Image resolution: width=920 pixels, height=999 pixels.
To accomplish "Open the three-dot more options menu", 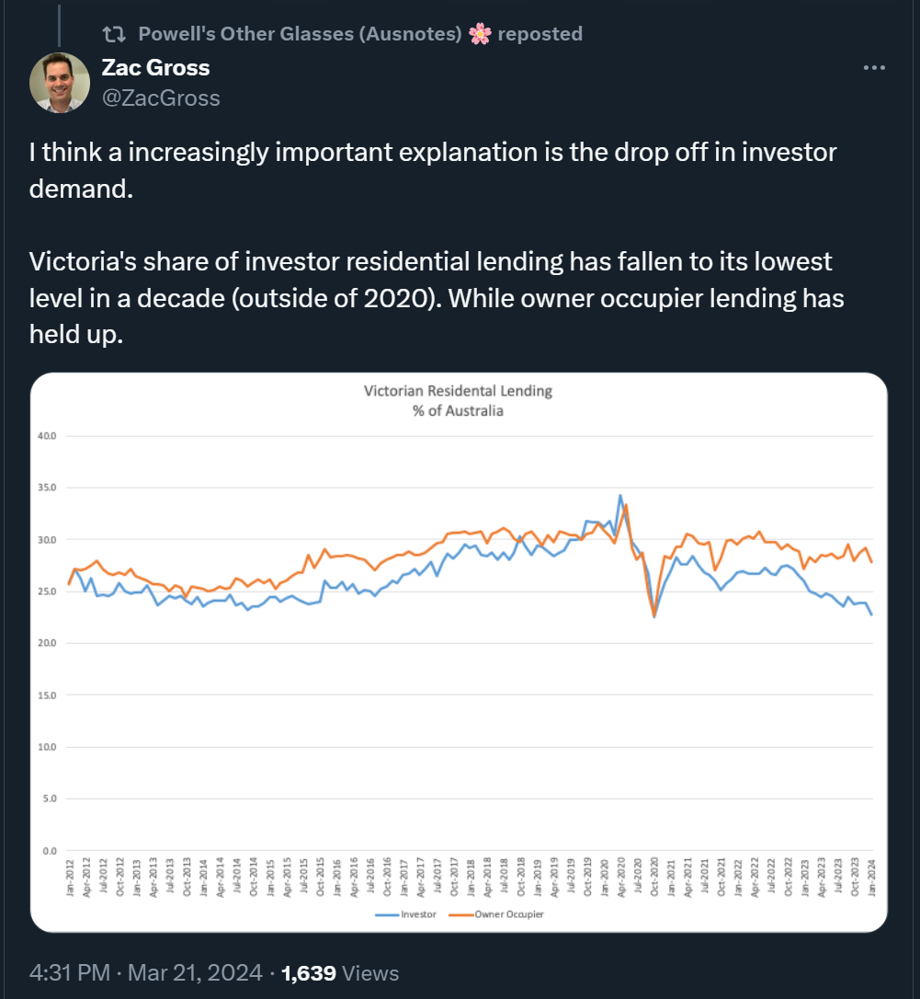I will click(873, 67).
